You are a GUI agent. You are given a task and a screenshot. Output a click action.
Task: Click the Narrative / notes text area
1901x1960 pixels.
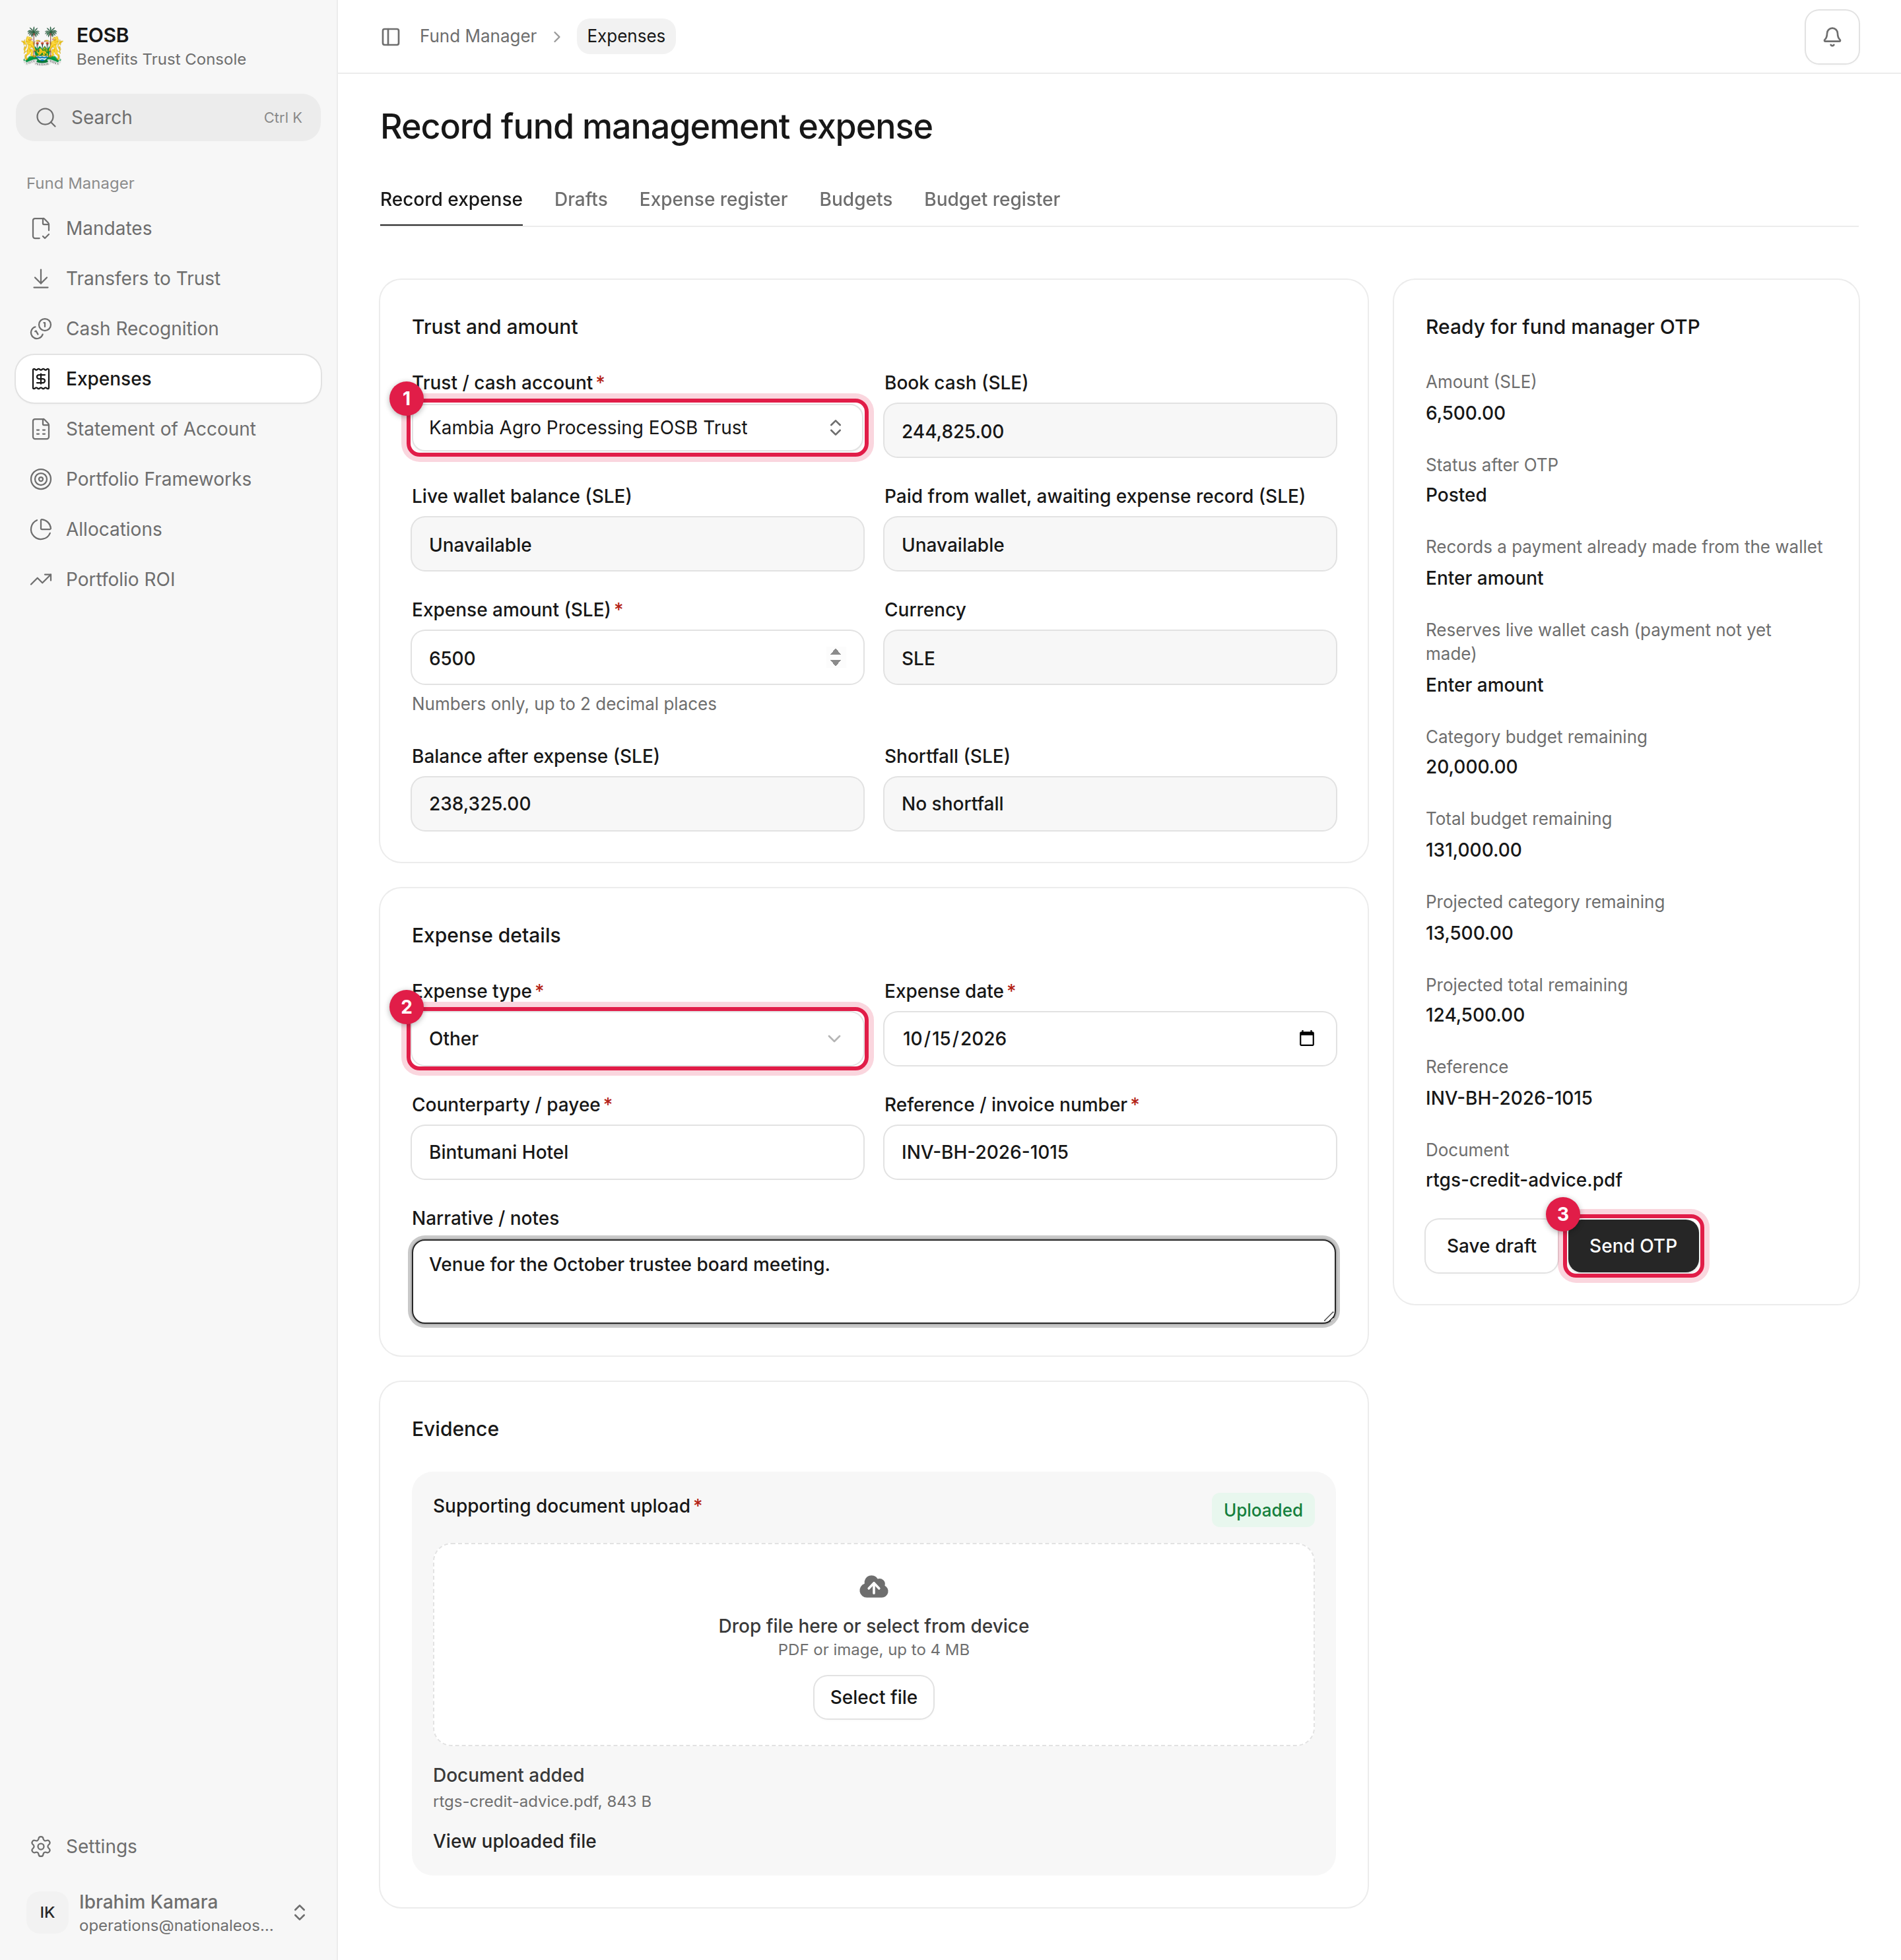(873, 1281)
